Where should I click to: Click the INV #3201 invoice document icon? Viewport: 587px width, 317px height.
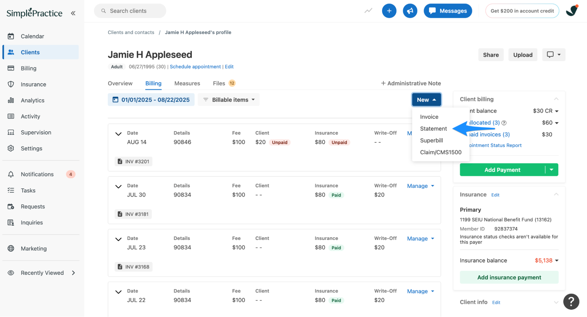(x=120, y=161)
